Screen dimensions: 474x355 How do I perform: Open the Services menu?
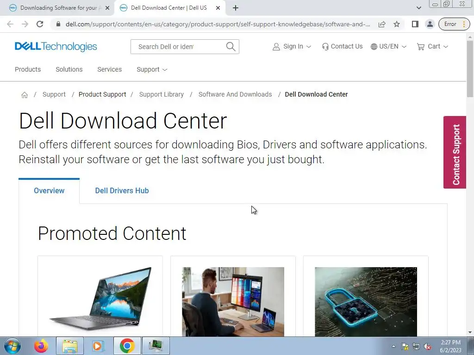(109, 69)
